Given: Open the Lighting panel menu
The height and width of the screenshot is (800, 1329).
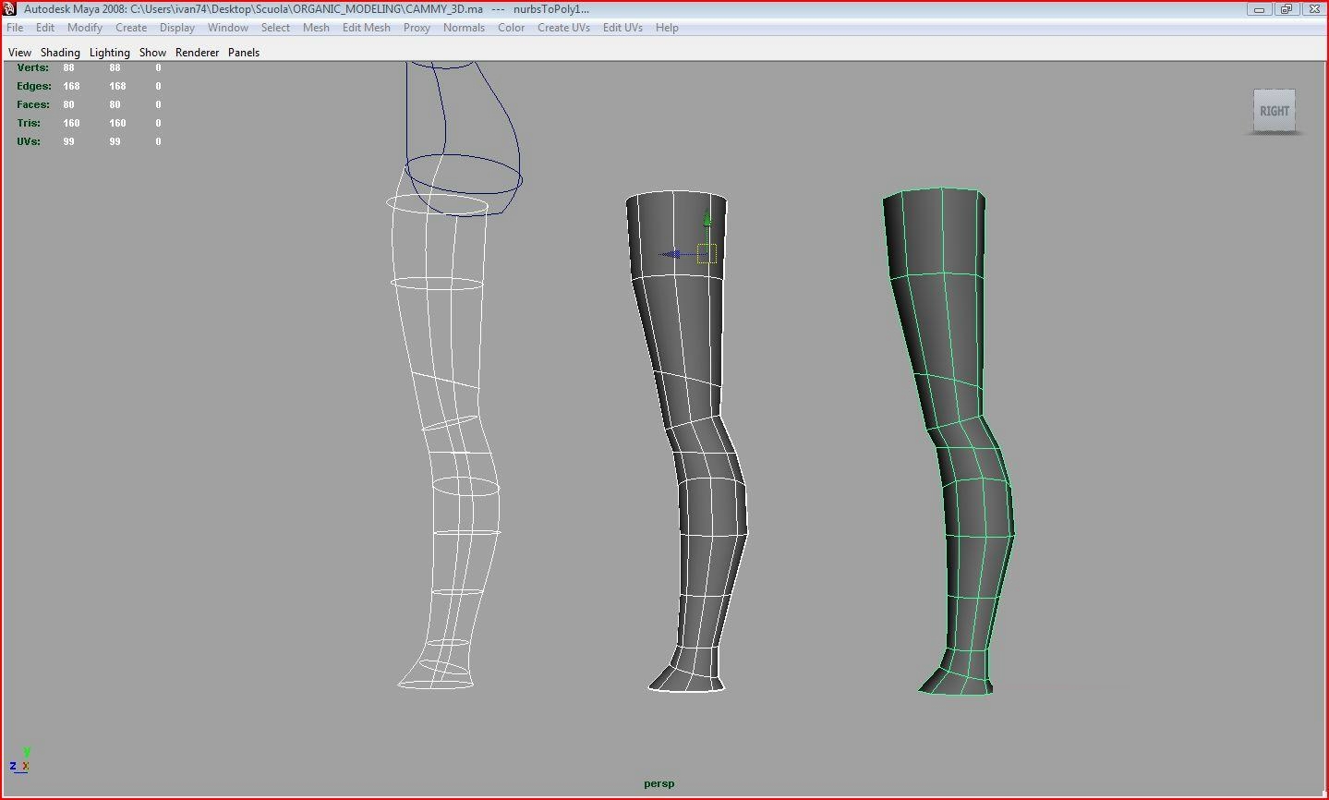Looking at the screenshot, I should click(x=109, y=53).
